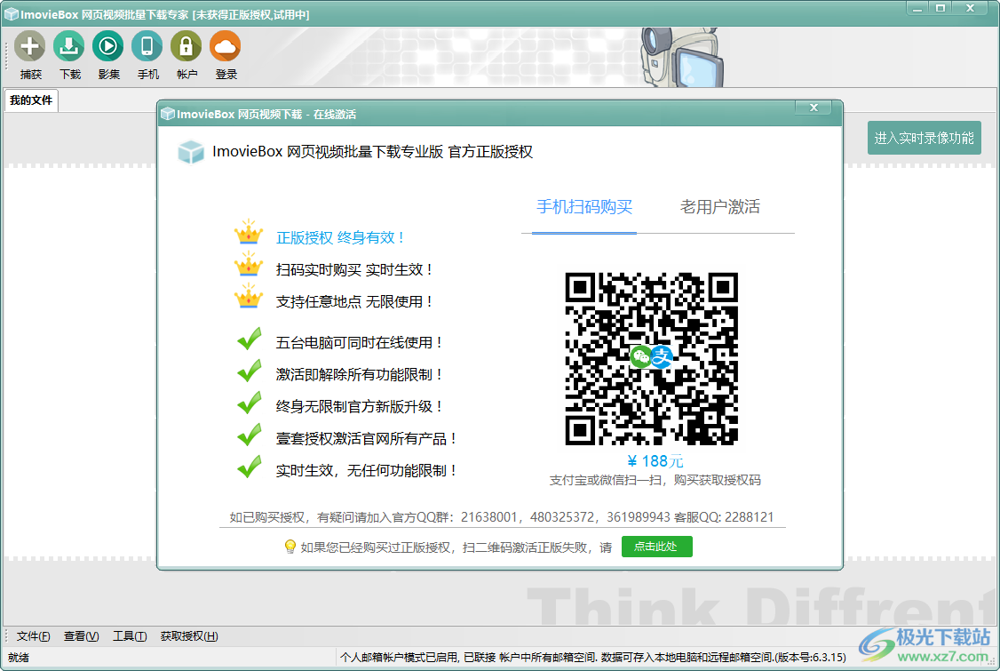1000x671 pixels.
Task: Click the ¥188元 price text
Action: point(655,461)
